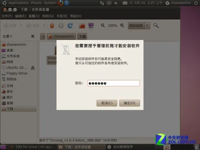Click the Back button in toolbar
This screenshot has width=200, height=150.
point(10,26)
